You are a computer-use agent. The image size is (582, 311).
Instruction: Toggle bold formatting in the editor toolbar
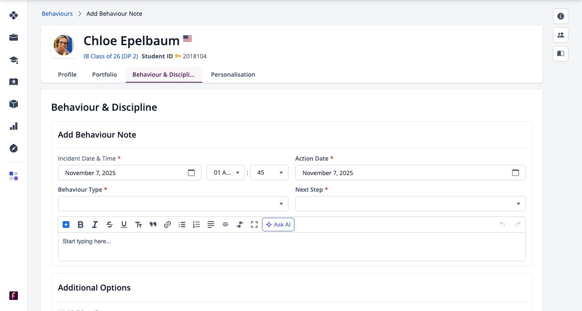pos(81,225)
